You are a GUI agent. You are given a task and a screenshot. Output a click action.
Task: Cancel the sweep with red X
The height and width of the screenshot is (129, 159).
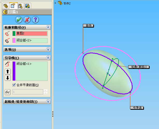27,20
